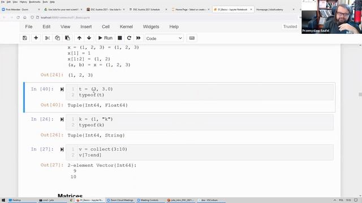Open the Help menu in Jupyter
The width and height of the screenshot is (362, 203).
pyautogui.click(x=174, y=27)
